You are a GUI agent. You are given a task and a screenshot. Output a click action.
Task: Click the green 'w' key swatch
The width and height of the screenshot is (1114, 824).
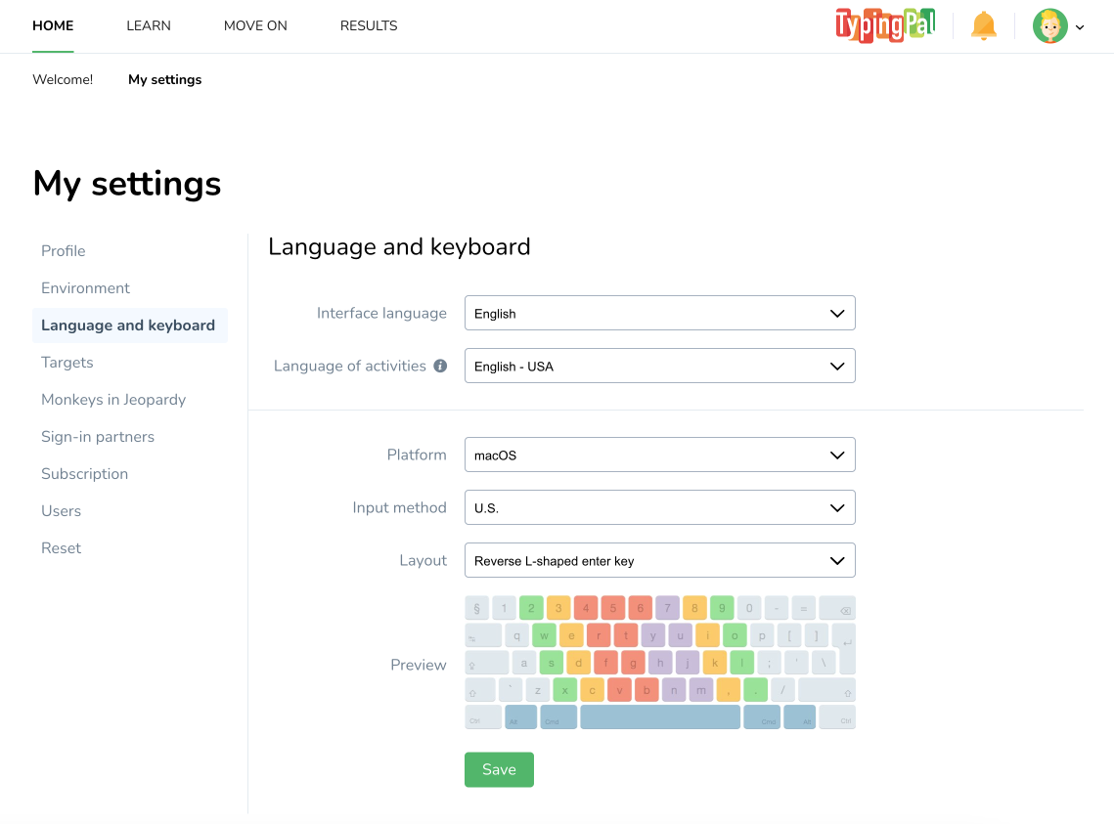point(544,635)
